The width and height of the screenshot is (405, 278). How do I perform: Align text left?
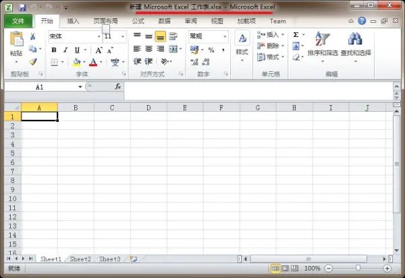[x=137, y=48]
